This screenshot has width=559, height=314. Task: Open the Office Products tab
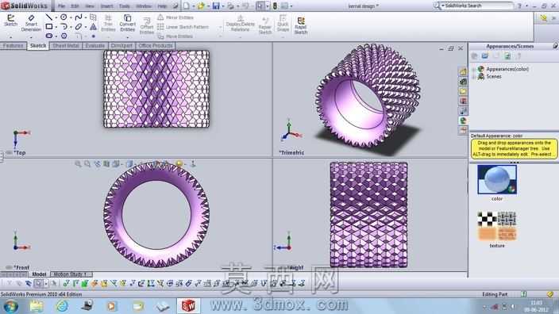155,45
